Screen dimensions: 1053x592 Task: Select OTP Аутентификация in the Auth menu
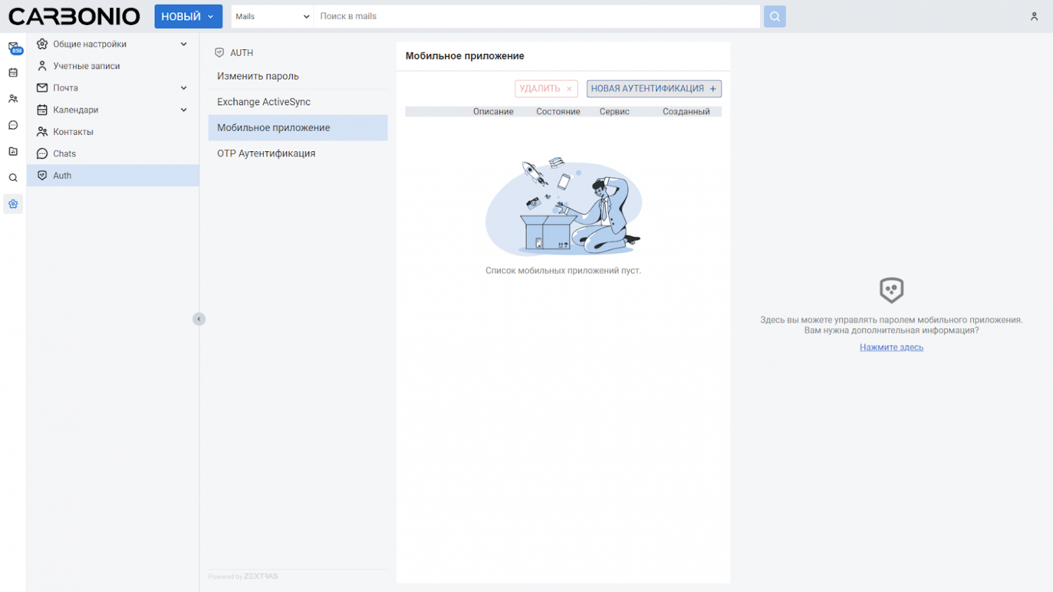[x=298, y=153]
